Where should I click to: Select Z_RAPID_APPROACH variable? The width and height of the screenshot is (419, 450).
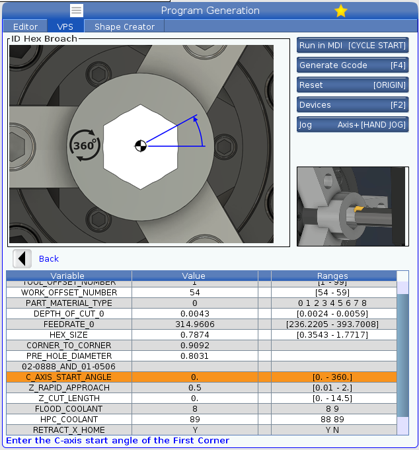[69, 388]
